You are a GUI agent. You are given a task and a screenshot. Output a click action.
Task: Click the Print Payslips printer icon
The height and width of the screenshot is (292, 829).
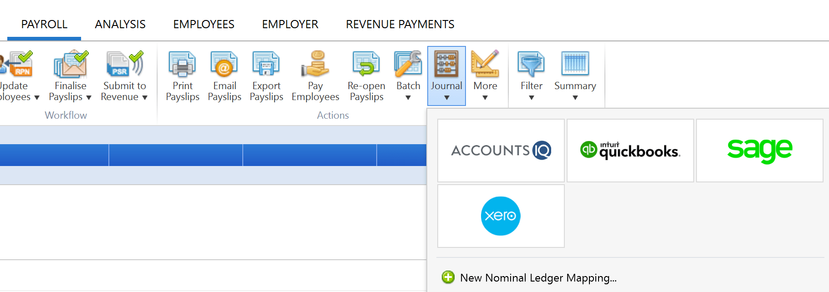coord(182,64)
